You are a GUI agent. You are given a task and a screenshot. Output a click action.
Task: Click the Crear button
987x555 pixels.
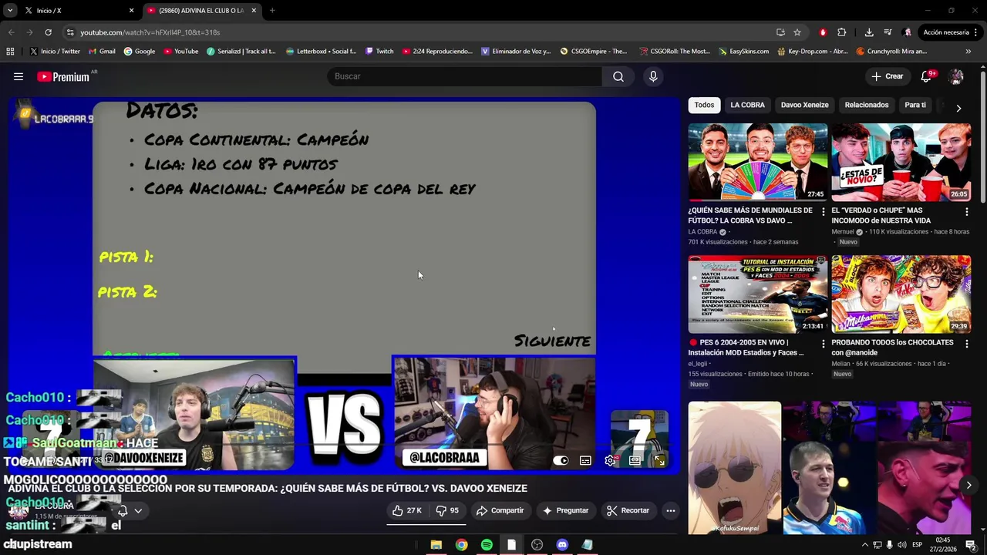tap(887, 76)
